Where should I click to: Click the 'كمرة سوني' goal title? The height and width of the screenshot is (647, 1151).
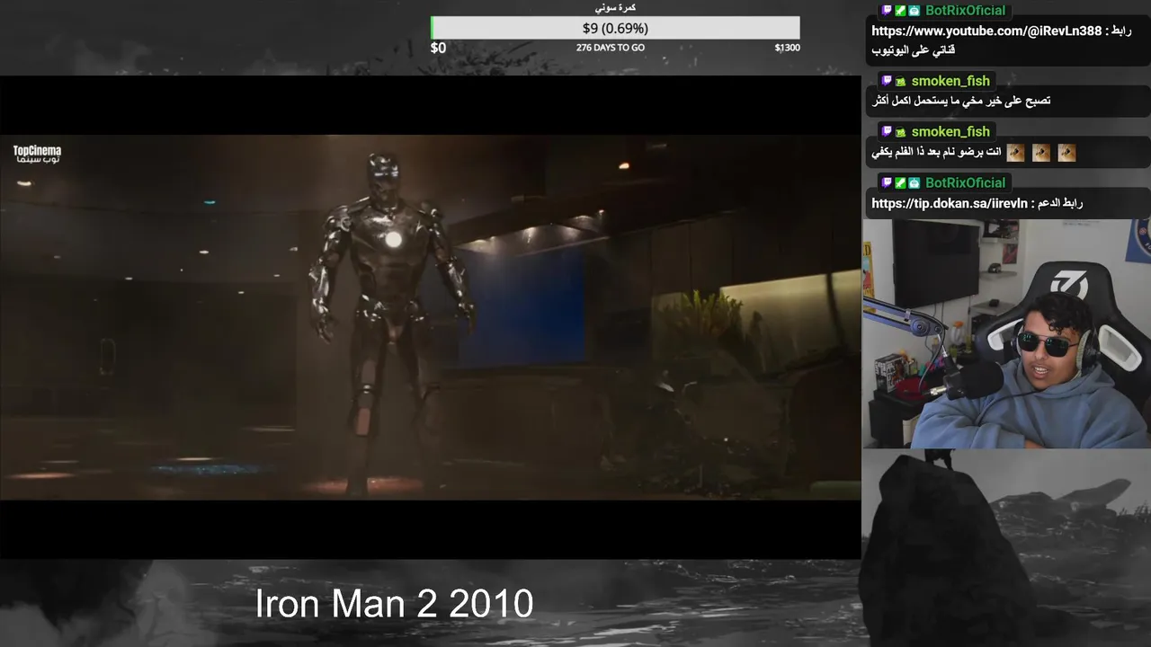tap(616, 8)
